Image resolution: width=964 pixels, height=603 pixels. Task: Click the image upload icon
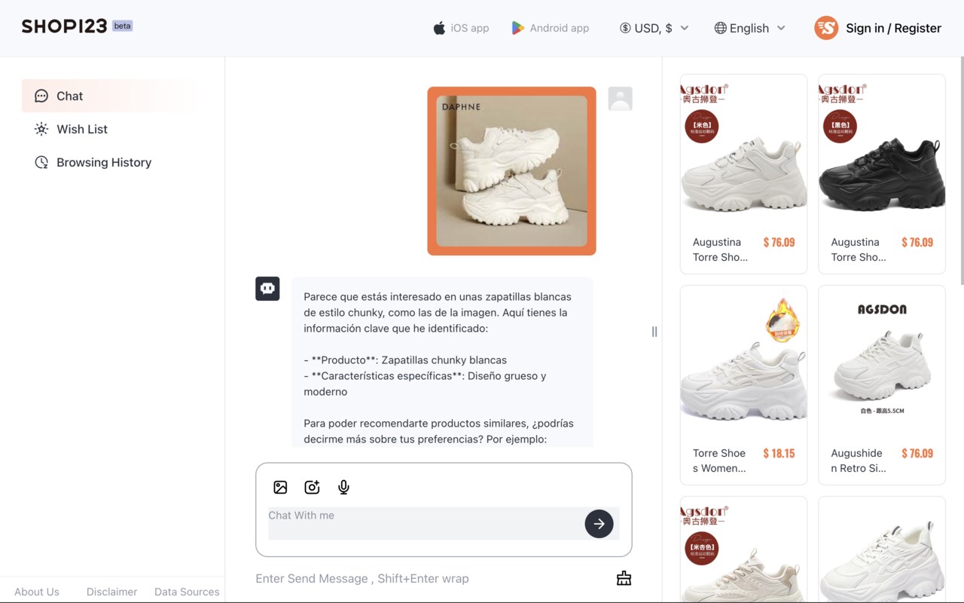coord(280,488)
